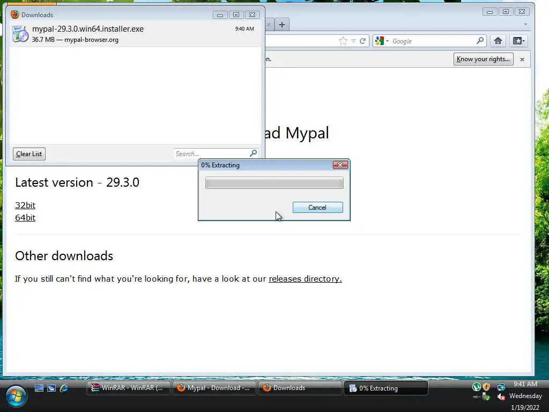Click Know your rights button
The image size is (549, 412).
(x=483, y=59)
